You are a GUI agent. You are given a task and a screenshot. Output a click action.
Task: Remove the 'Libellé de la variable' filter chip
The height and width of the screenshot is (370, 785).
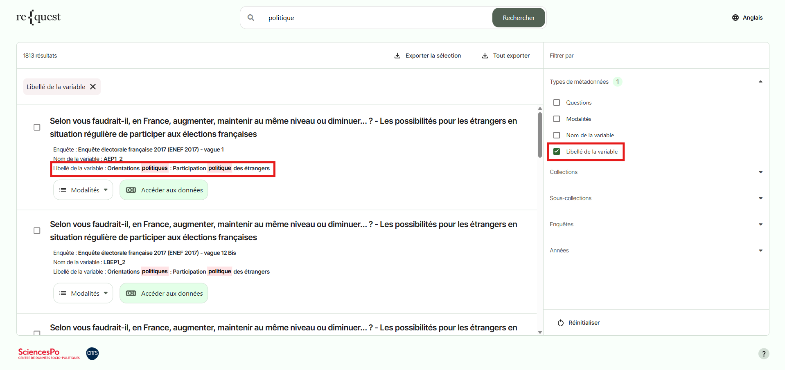point(93,87)
